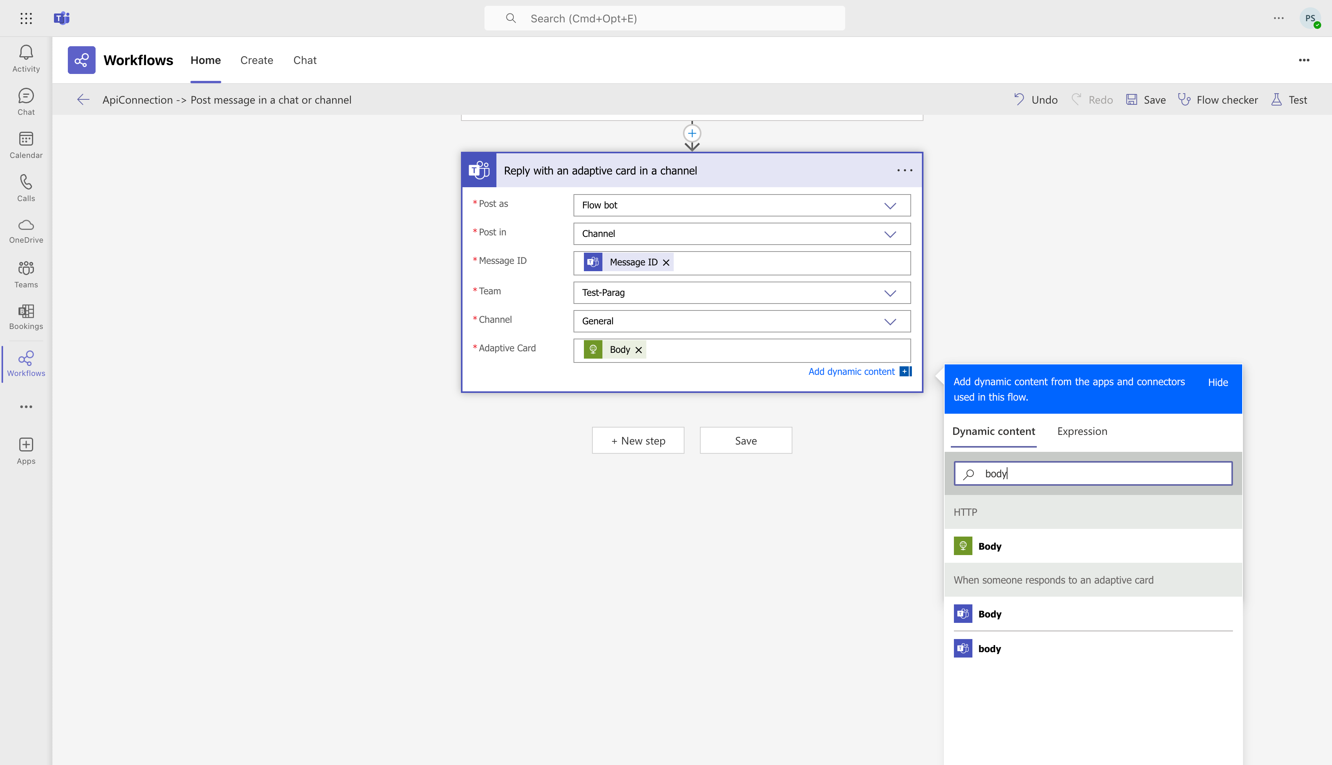The image size is (1332, 765).
Task: Remove the Message ID dynamic token
Action: click(x=666, y=262)
